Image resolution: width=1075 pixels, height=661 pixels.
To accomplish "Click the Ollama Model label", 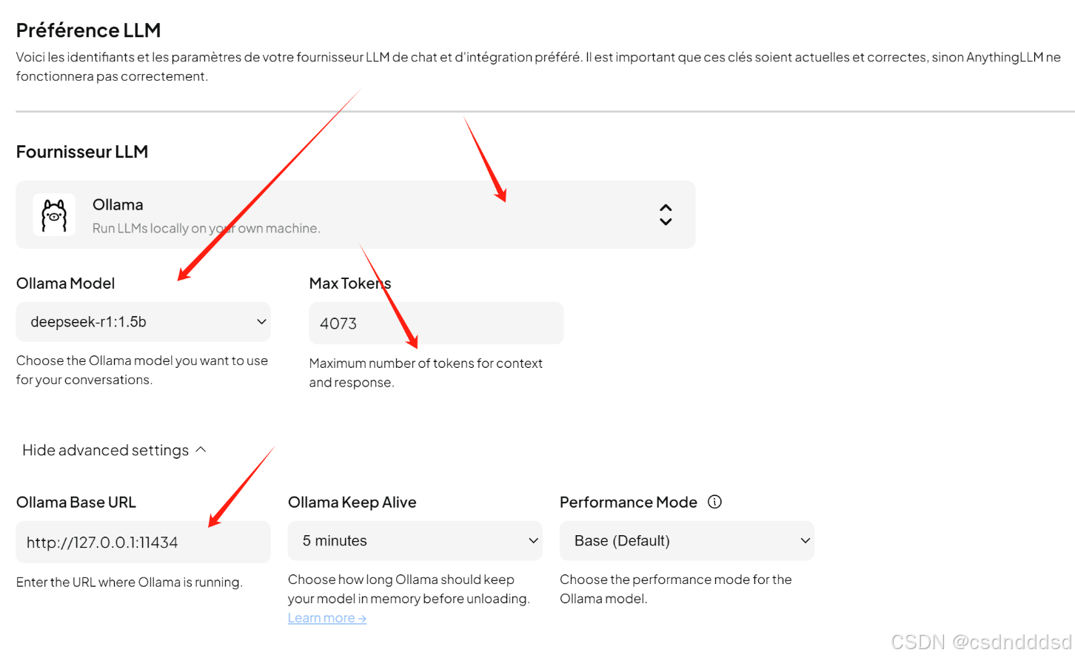I will (65, 283).
